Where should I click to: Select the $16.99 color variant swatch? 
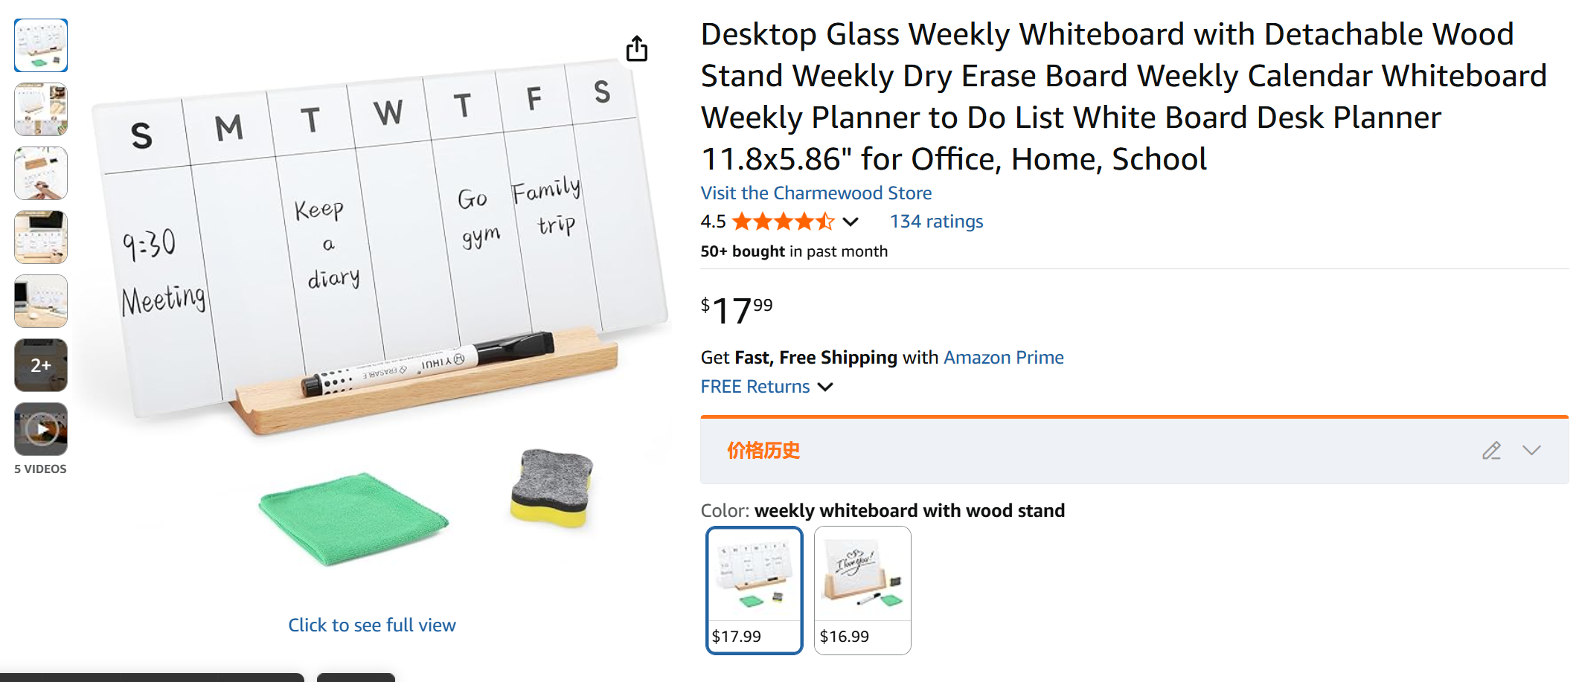click(862, 590)
